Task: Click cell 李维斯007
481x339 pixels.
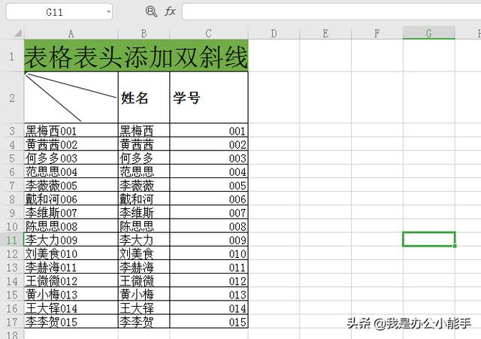Action: tap(71, 212)
